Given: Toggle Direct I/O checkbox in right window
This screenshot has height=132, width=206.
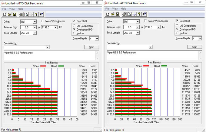Looking at the screenshot, I should coord(177,21).
